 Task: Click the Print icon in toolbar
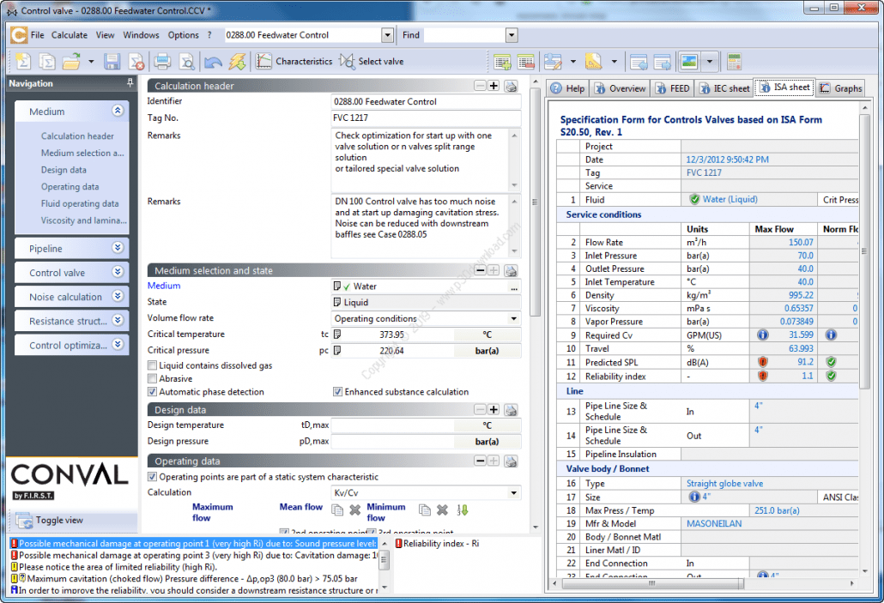pyautogui.click(x=162, y=62)
